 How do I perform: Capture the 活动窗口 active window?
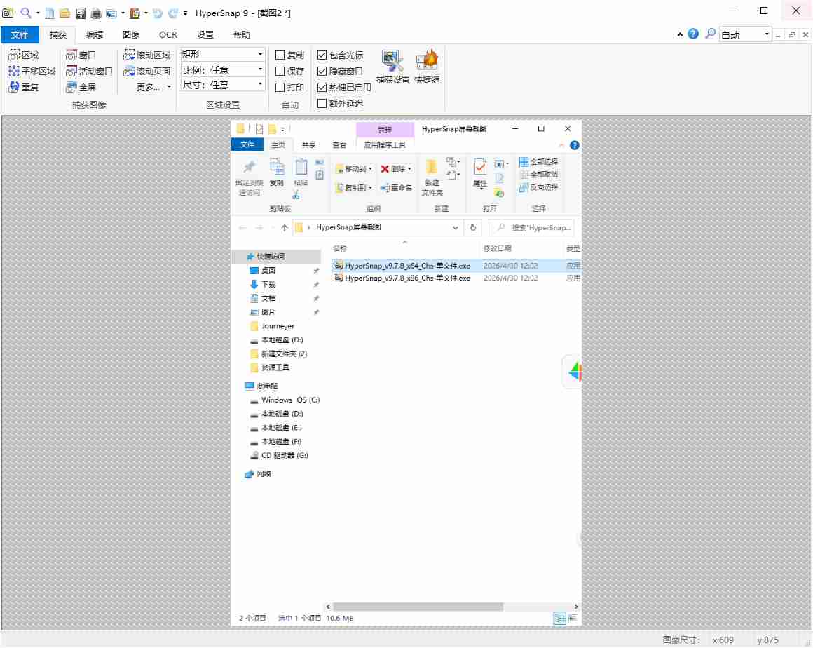[x=89, y=71]
